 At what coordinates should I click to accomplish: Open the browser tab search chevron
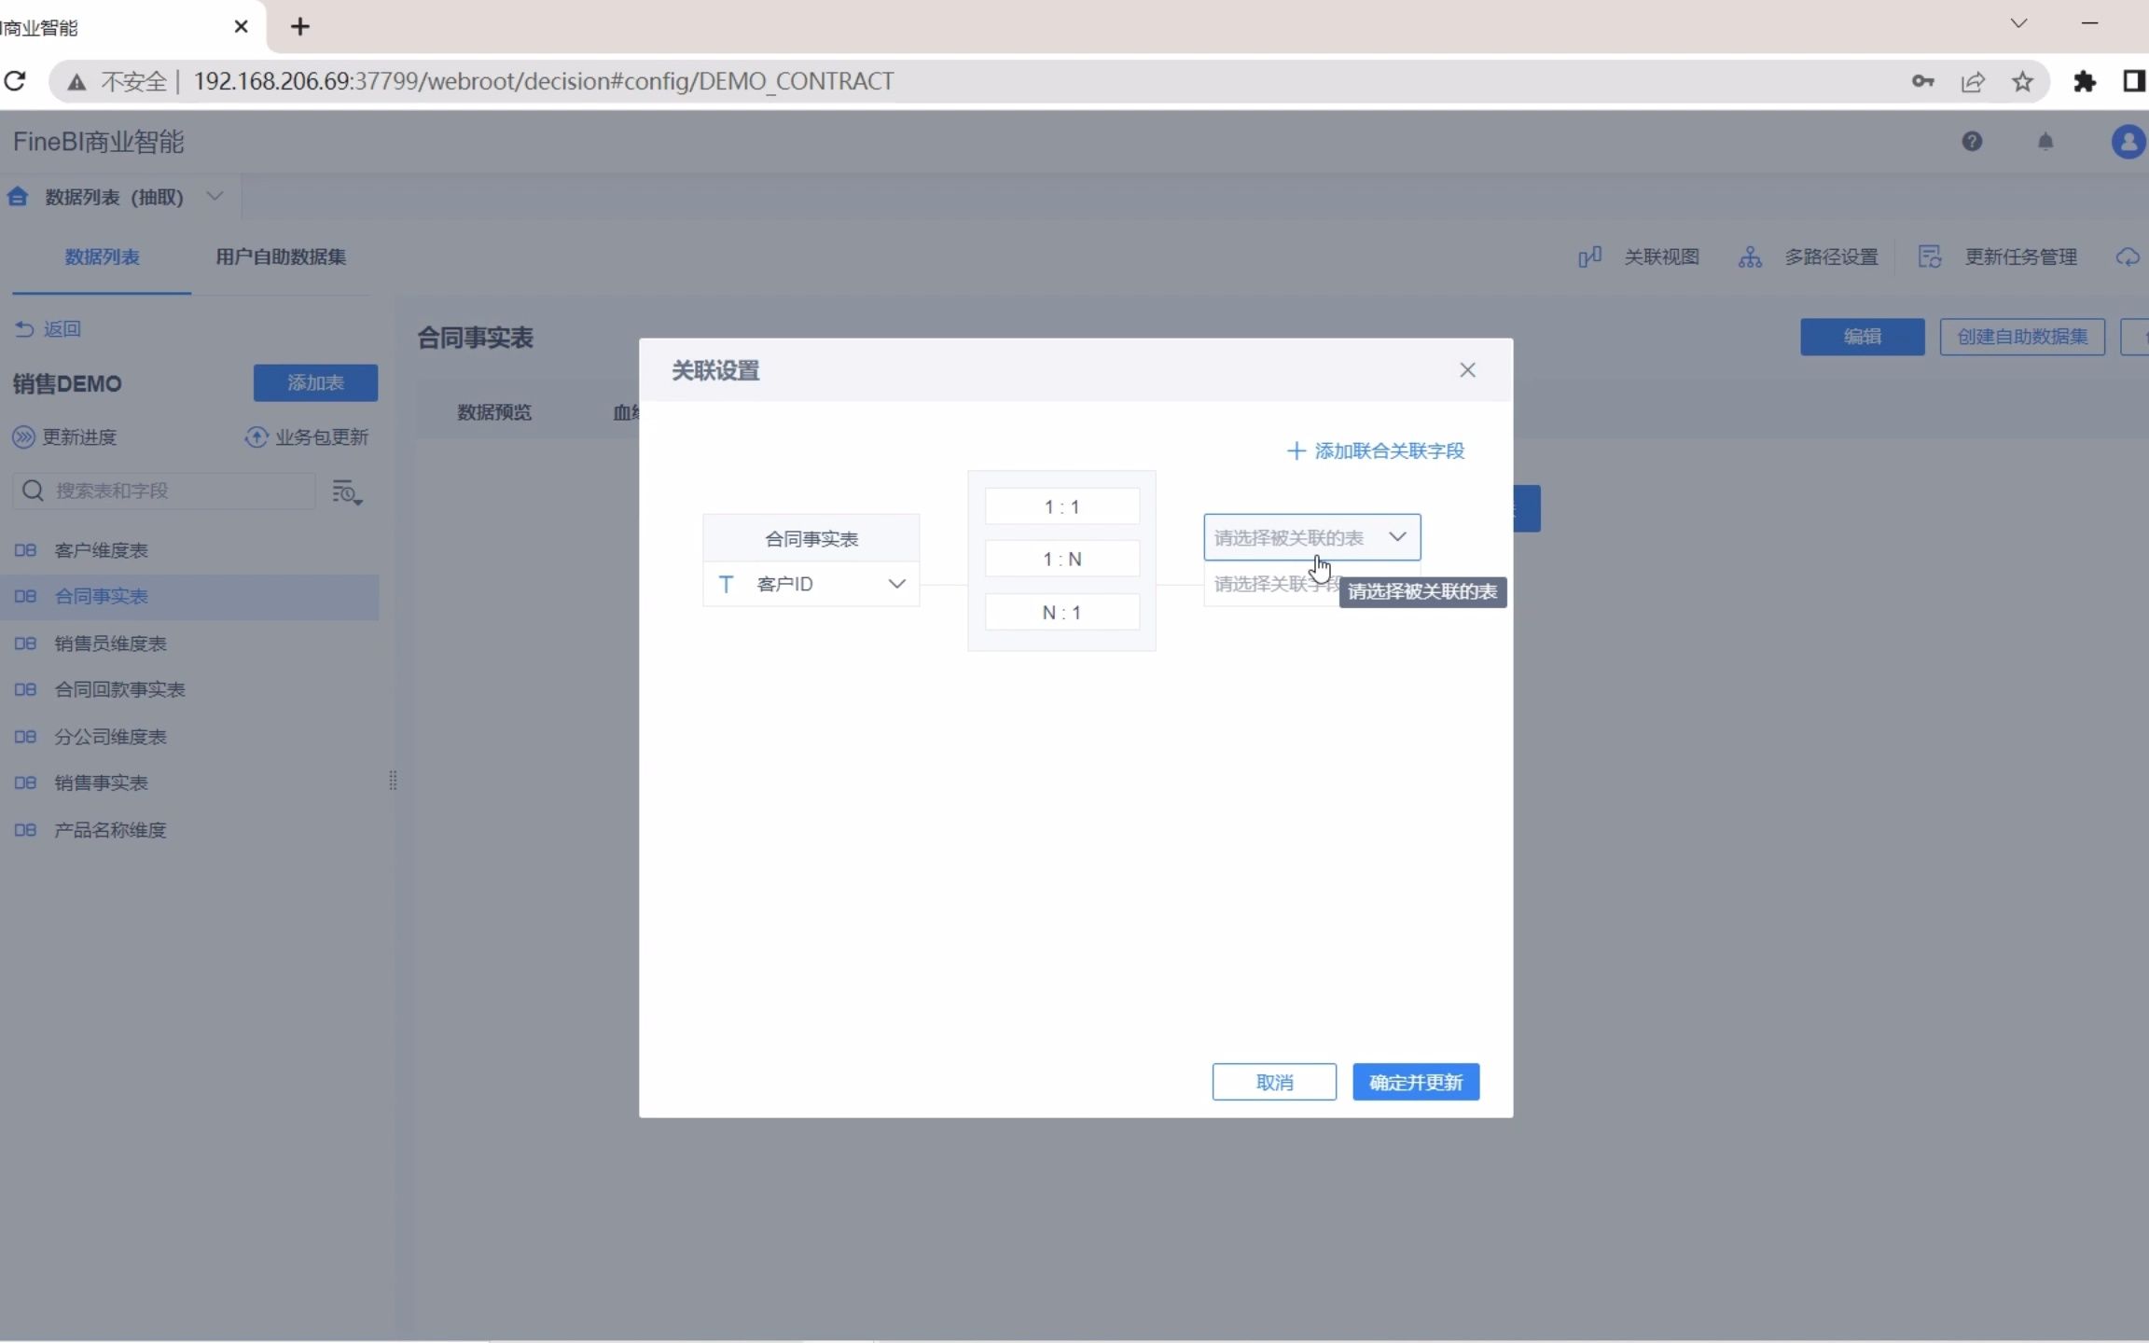pos(2019,23)
